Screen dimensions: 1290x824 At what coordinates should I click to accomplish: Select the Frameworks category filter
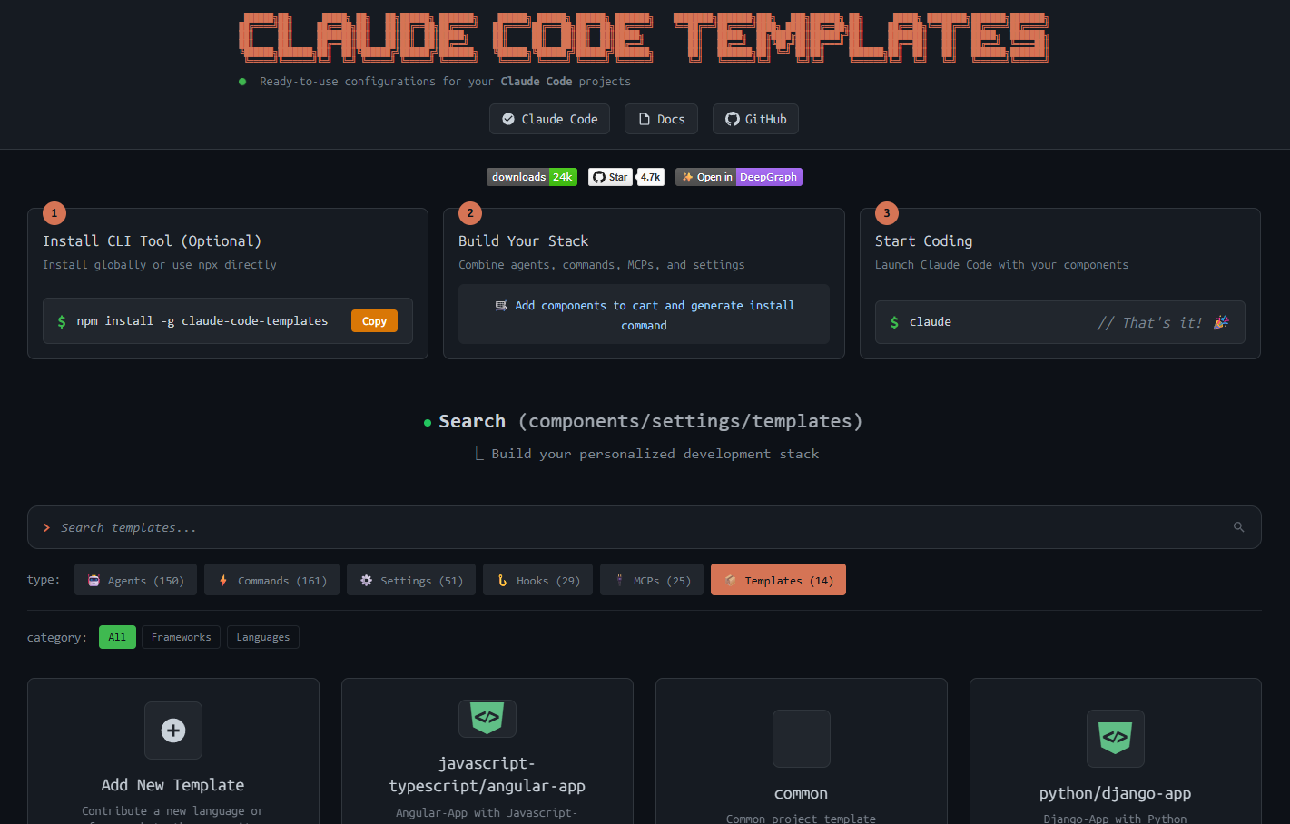pyautogui.click(x=181, y=637)
